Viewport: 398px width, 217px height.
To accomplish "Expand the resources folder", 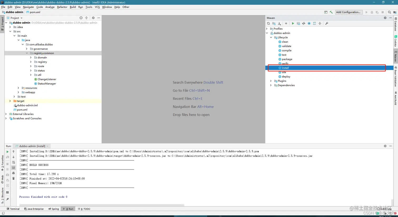I will pyautogui.click(x=18, y=88).
